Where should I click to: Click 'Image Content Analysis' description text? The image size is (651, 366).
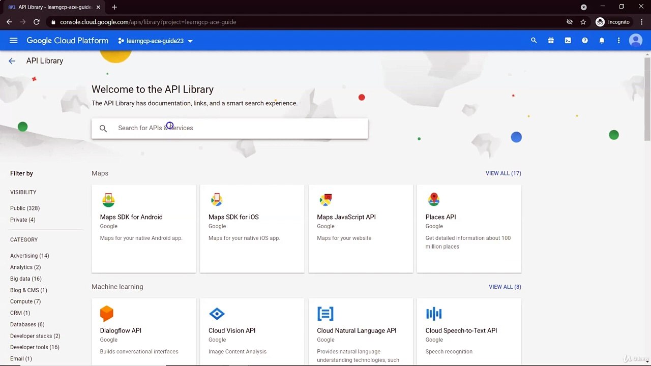click(238, 351)
